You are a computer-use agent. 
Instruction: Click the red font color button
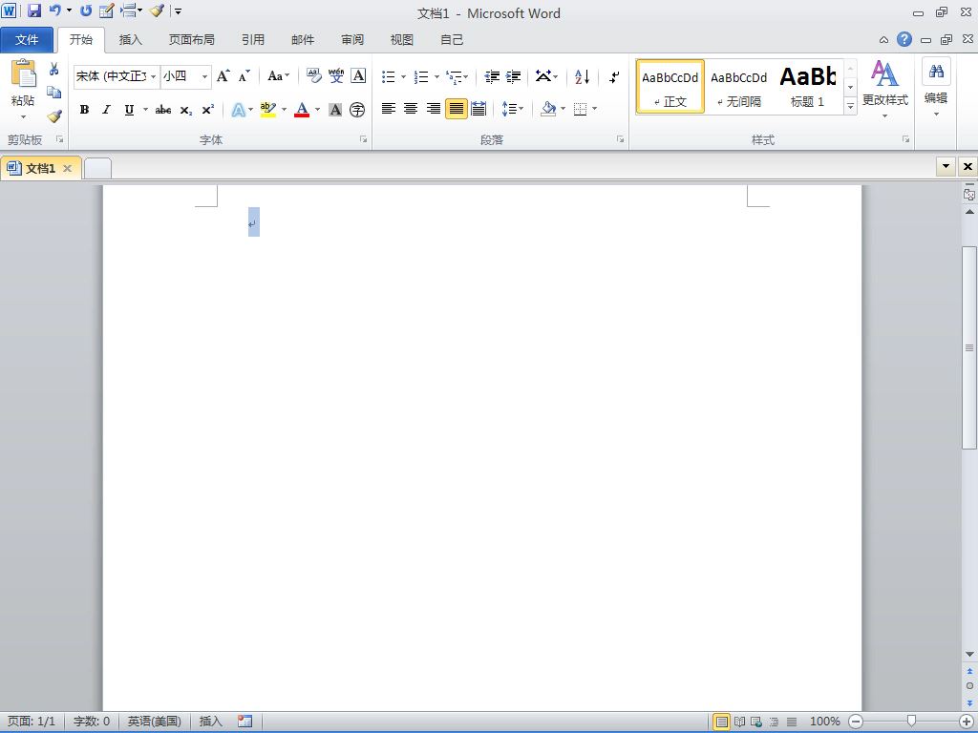303,110
